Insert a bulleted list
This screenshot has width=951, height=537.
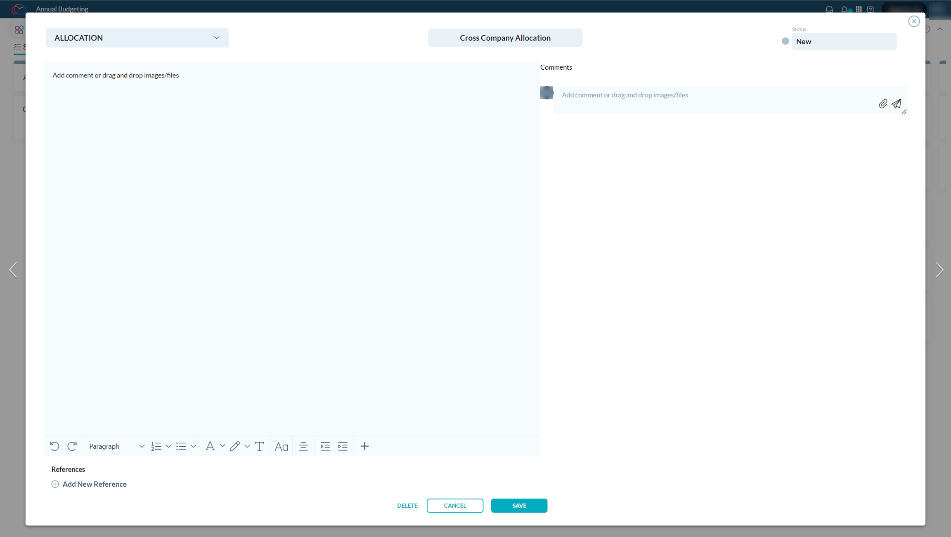(182, 446)
